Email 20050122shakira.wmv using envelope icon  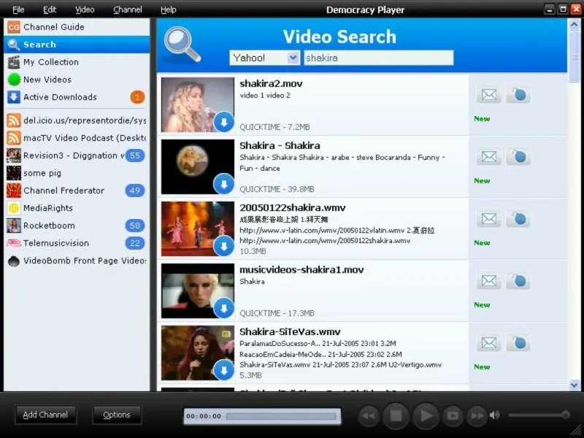point(489,218)
